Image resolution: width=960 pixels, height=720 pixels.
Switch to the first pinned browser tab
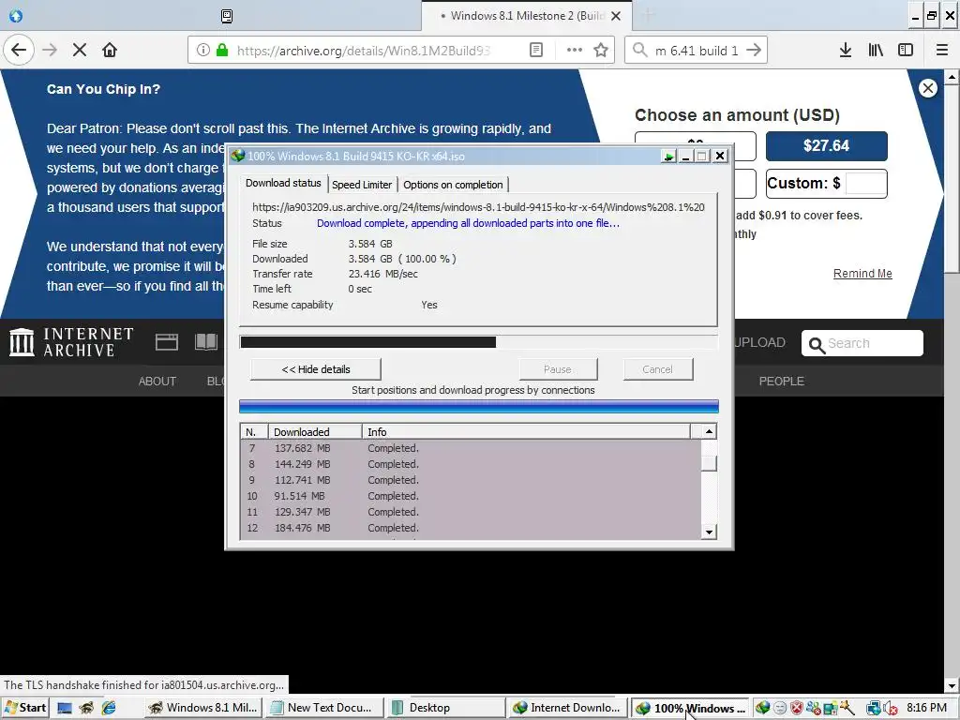pos(16,16)
